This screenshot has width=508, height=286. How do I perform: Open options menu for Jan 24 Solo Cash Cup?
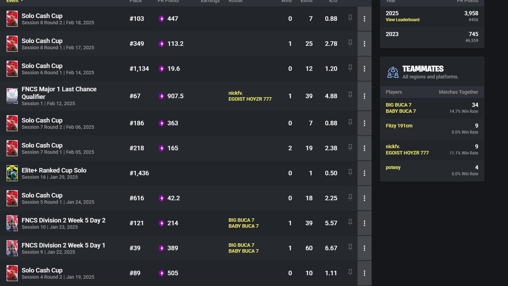pos(364,198)
